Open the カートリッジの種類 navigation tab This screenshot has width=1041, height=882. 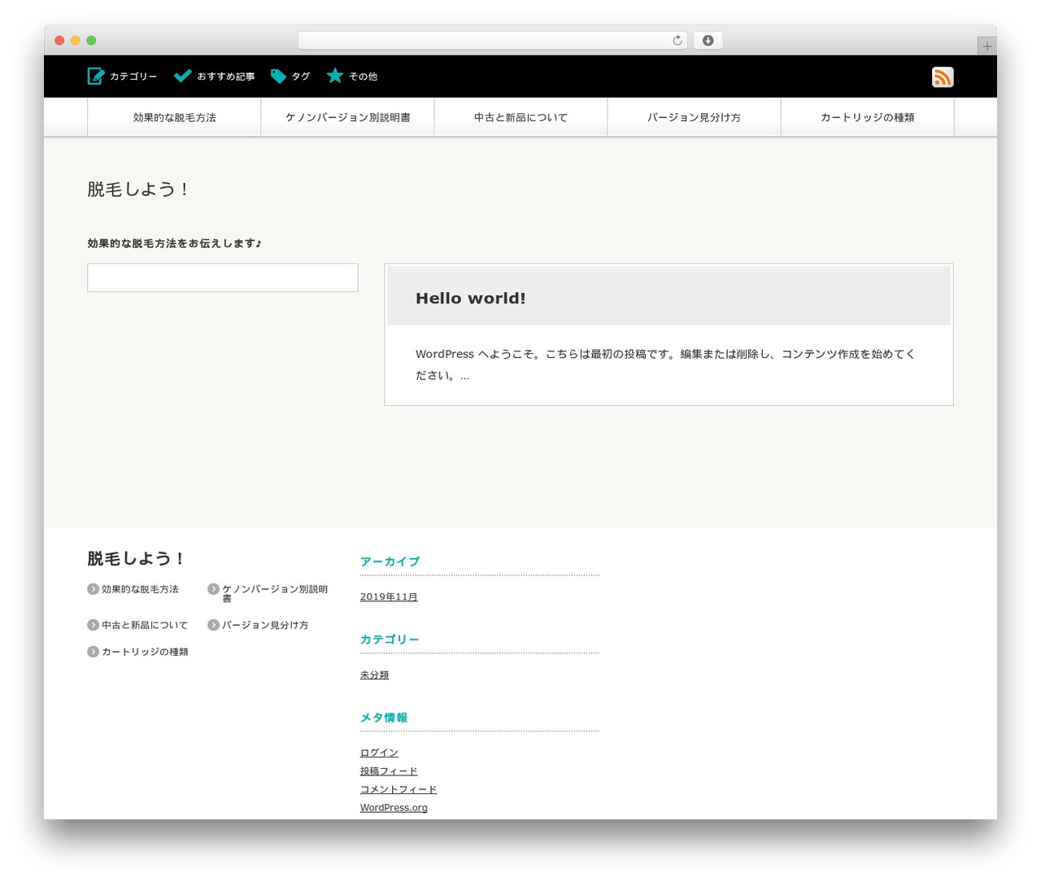(867, 117)
